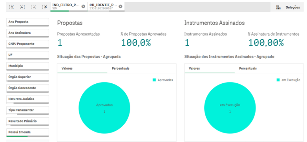Click the Aprovadas legend label
Screen dimensions: 307x142
pos(165,80)
